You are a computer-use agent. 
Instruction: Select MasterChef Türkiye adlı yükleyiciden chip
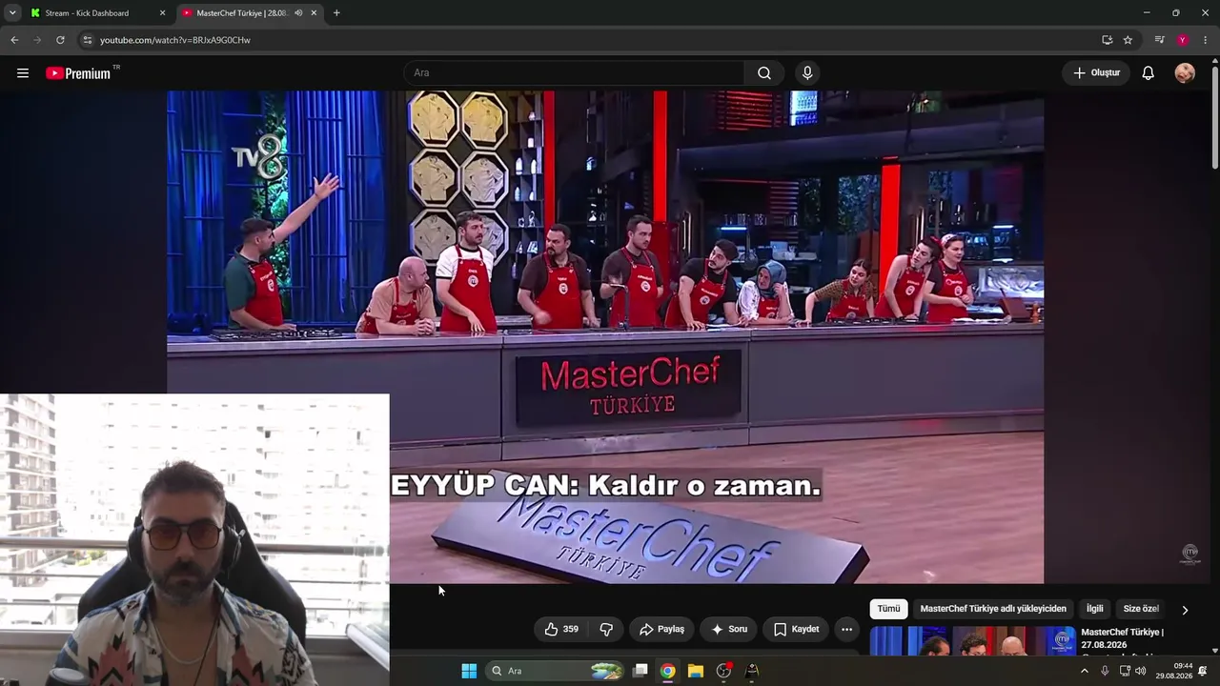coord(993,609)
